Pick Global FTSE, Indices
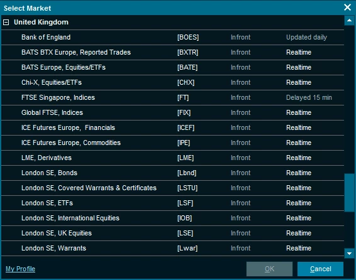This screenshot has width=356, height=280. [x=172, y=112]
